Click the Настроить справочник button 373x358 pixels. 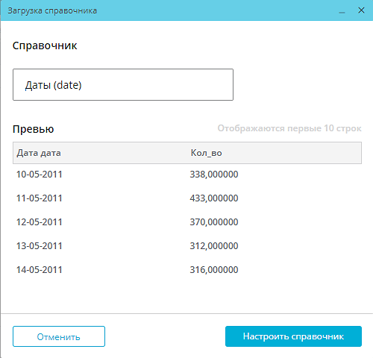click(293, 336)
